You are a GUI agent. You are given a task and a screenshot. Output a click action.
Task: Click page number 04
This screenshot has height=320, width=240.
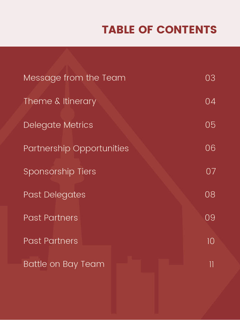pyautogui.click(x=210, y=101)
